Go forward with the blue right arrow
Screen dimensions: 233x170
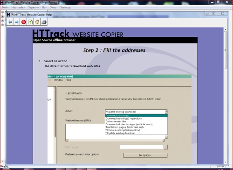17,22
